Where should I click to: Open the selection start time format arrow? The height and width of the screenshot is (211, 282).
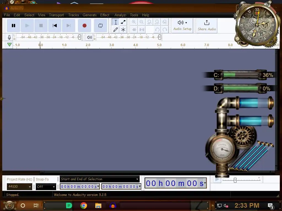coord(98,187)
